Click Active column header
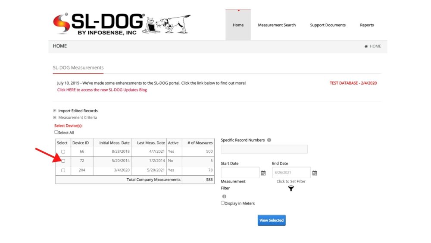 click(173, 143)
